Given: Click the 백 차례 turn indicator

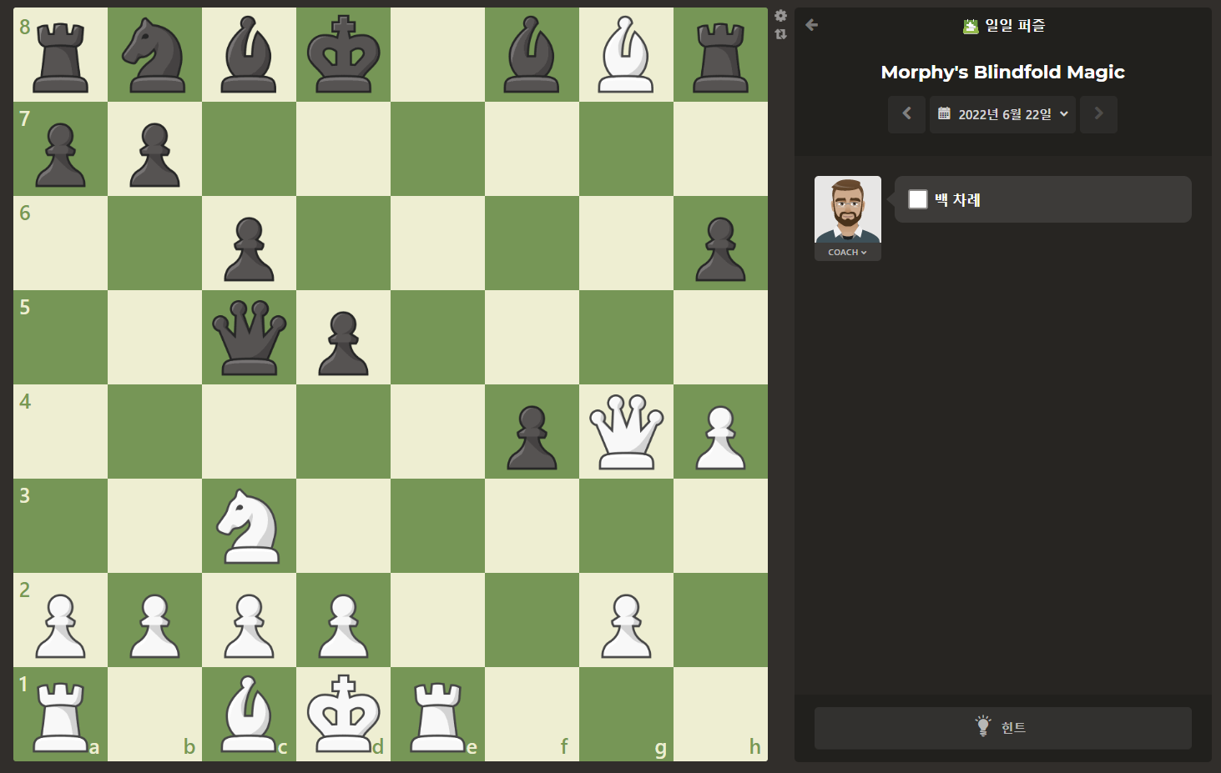Looking at the screenshot, I should point(957,199).
